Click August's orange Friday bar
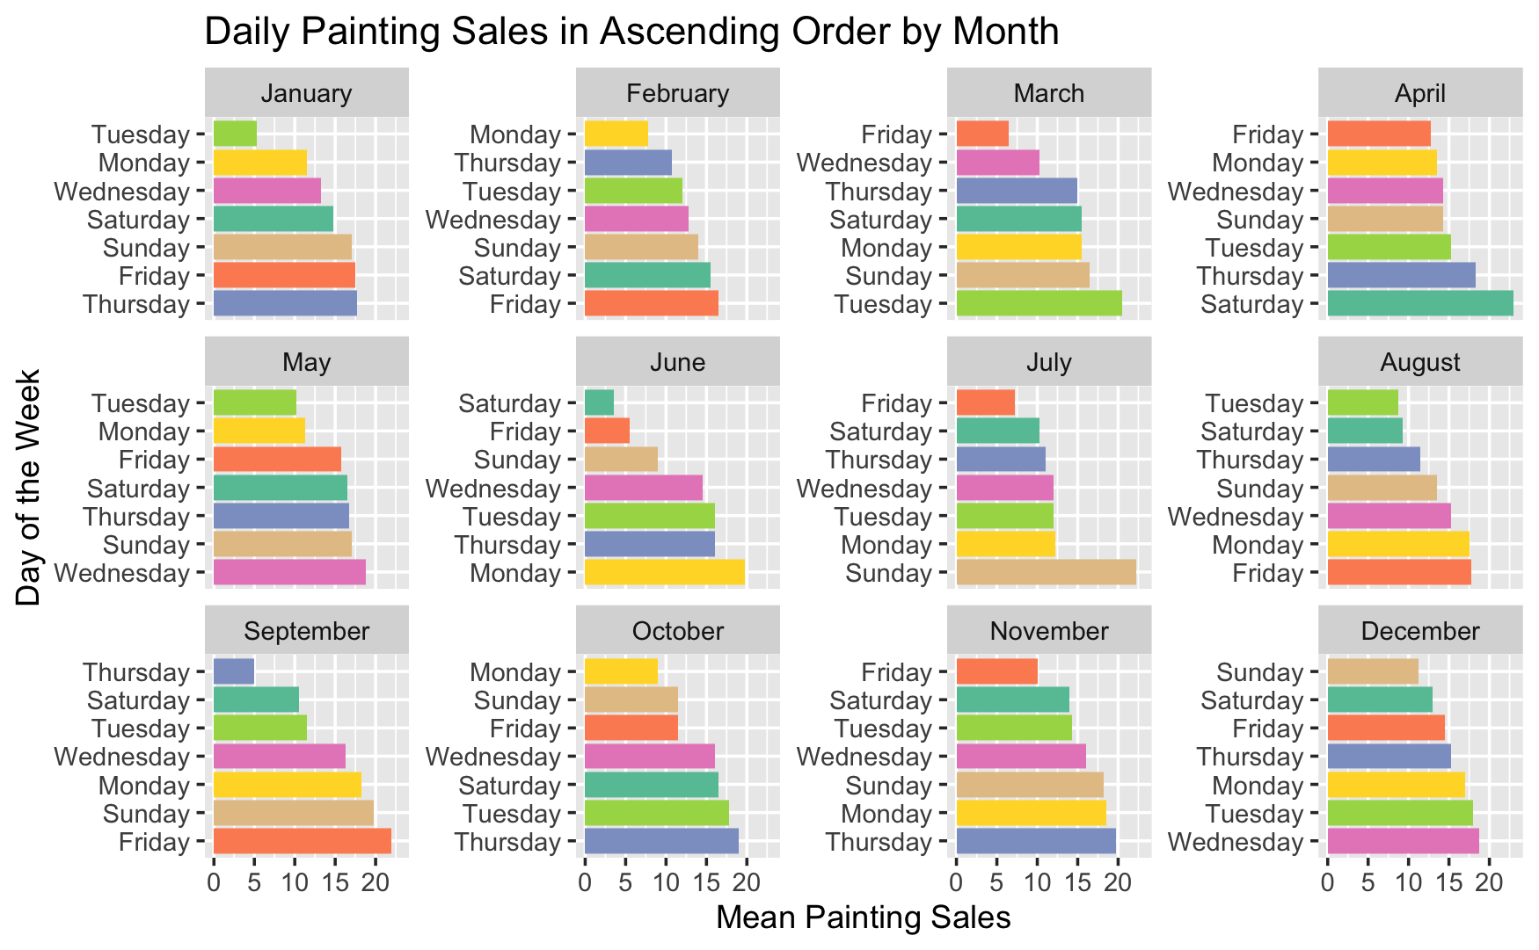This screenshot has width=1539, height=950. tap(1398, 573)
